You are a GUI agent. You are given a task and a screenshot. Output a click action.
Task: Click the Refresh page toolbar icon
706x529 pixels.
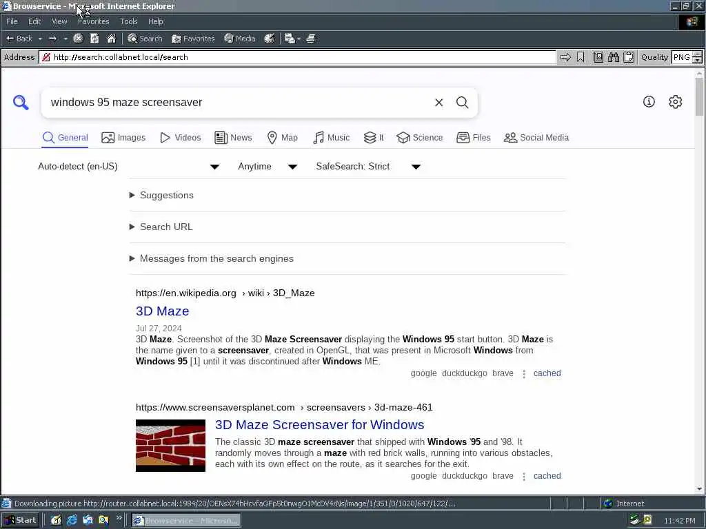(x=94, y=39)
